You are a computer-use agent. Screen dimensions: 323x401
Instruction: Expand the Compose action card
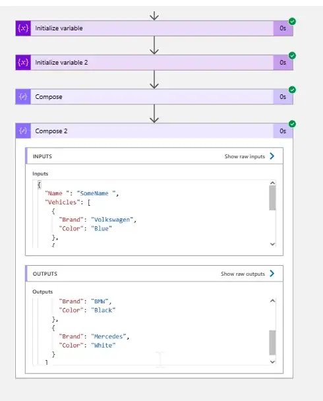click(x=154, y=97)
